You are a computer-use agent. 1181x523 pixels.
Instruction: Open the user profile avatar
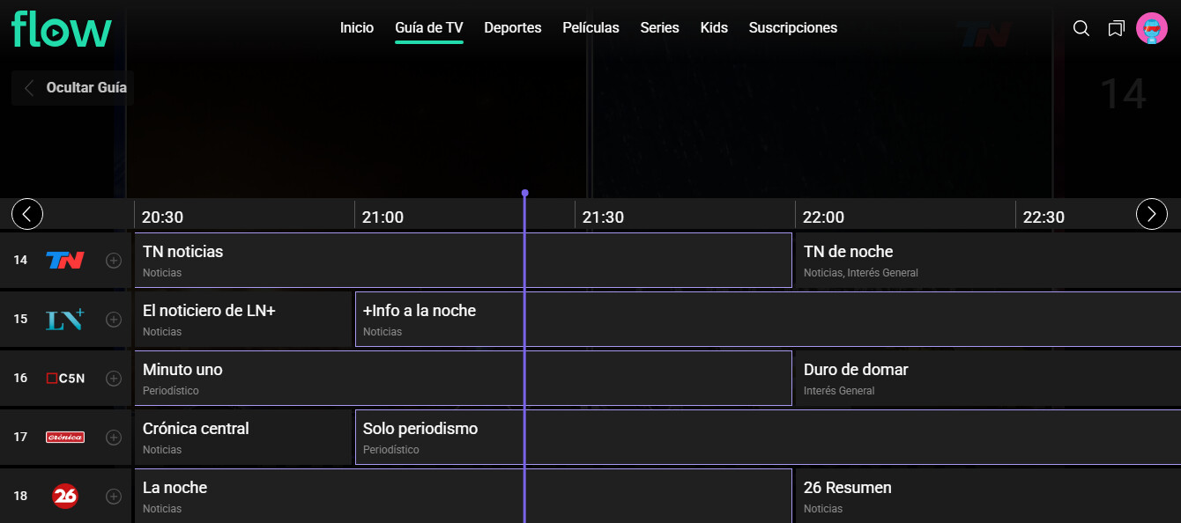[x=1152, y=28]
